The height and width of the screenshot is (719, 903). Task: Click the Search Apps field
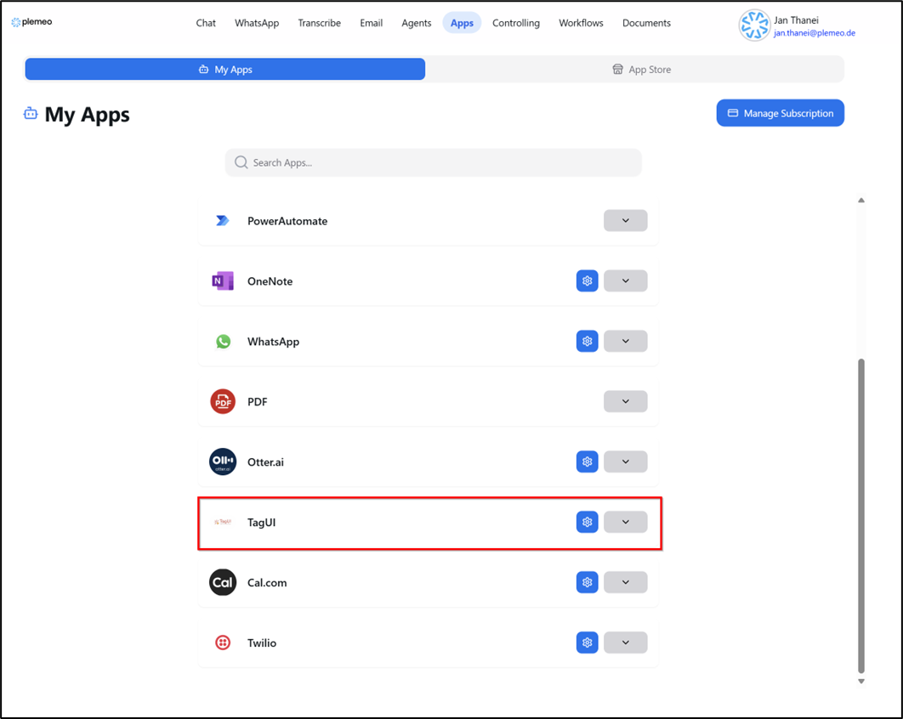(x=433, y=162)
